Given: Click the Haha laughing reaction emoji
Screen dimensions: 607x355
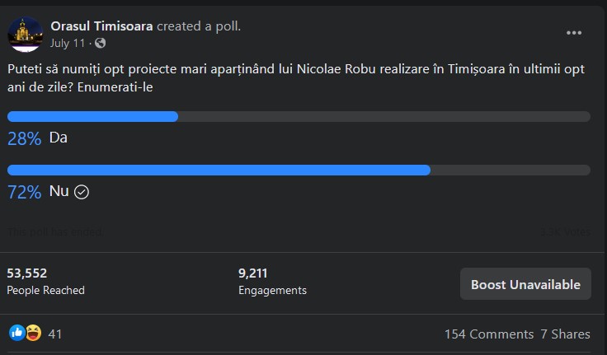Looking at the screenshot, I should point(34,334).
